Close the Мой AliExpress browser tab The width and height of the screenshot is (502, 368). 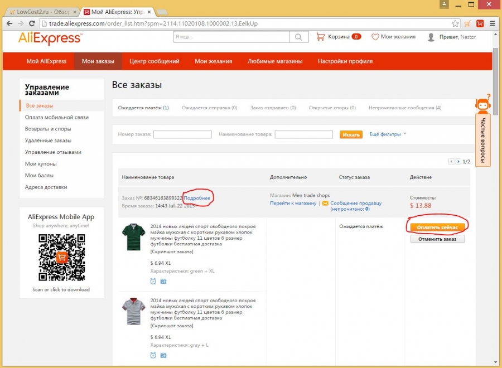tap(149, 12)
